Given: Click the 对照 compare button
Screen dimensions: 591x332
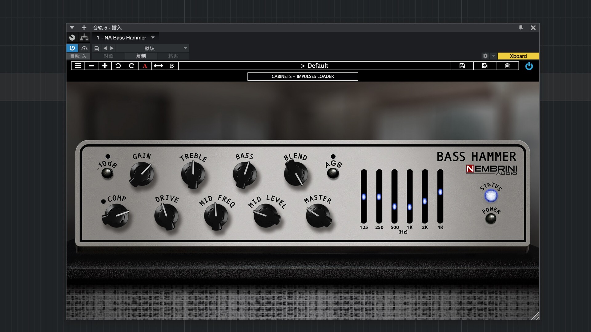Looking at the screenshot, I should (108, 56).
